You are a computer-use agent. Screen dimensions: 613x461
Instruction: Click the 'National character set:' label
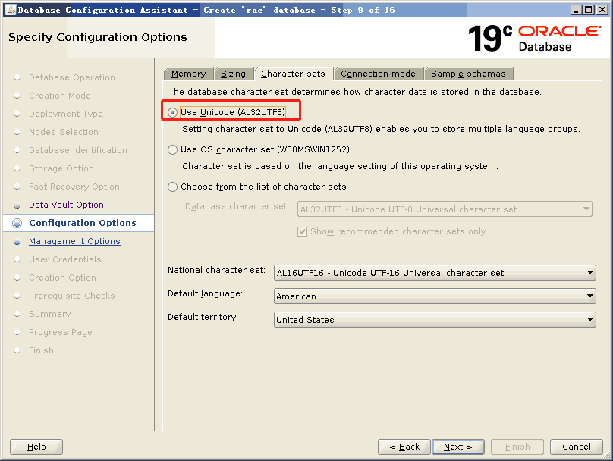tap(216, 270)
